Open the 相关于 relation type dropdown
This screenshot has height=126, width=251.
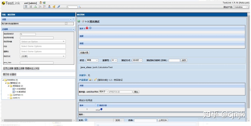pos(104,92)
